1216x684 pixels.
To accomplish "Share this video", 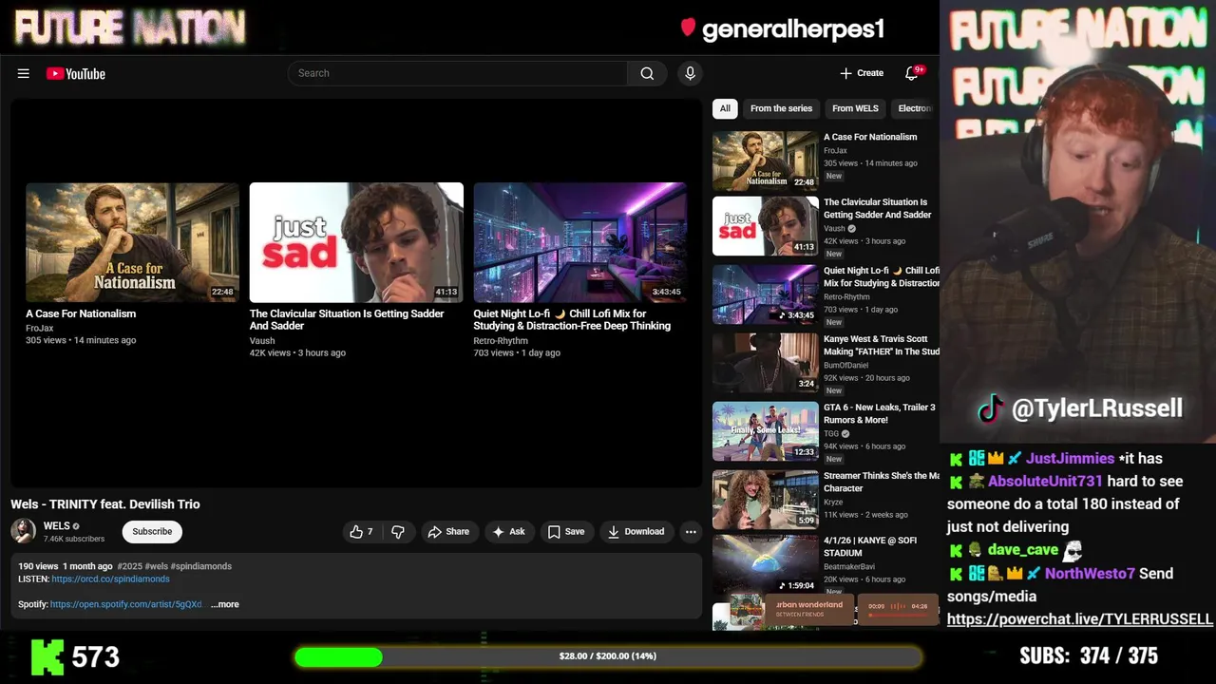I will (x=447, y=531).
